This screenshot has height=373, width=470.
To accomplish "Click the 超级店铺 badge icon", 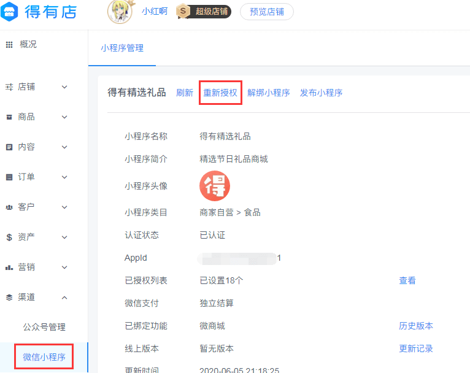I will tap(183, 12).
